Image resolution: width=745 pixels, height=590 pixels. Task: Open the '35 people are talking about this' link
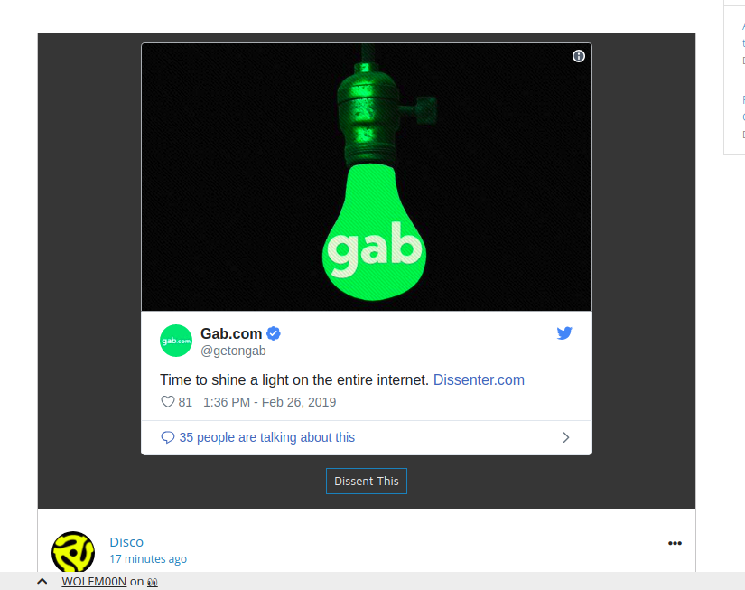pos(267,437)
